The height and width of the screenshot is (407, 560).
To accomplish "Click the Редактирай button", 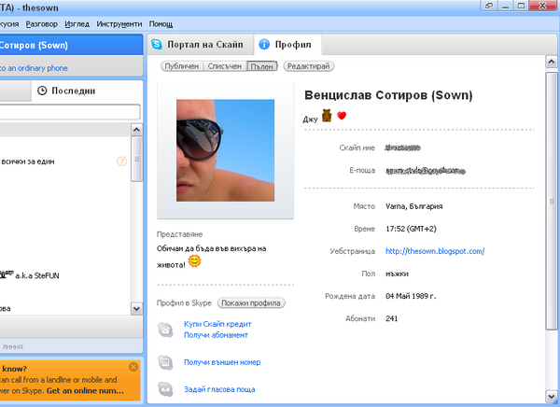I will [x=309, y=66].
